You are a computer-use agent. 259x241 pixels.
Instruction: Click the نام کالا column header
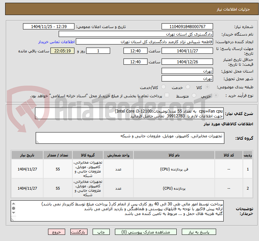click(174, 155)
